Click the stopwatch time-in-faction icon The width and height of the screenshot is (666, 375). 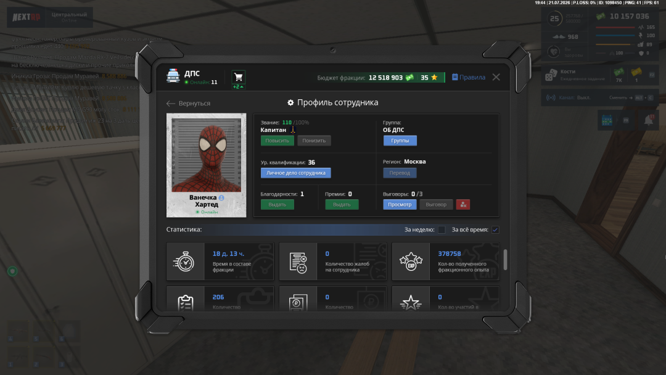coord(185,262)
